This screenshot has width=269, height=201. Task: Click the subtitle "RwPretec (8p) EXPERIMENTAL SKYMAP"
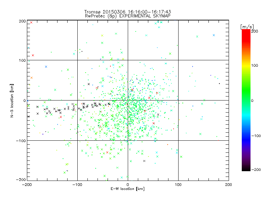point(128,16)
